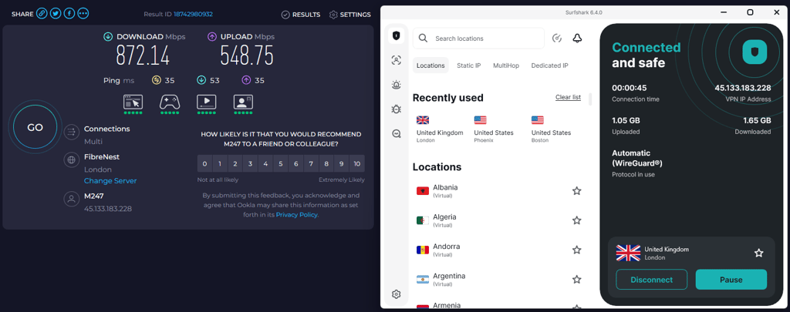Open Ookla Privacy Policy link

coord(297,214)
